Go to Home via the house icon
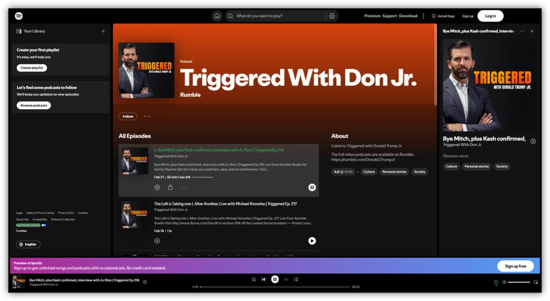Viewport: 550px width, 301px height. pyautogui.click(x=217, y=16)
